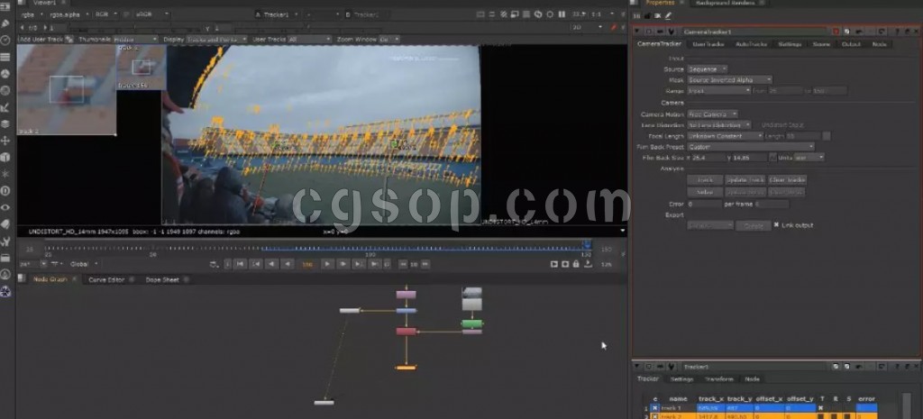Open the Transform nodes arrows icon
923x419 pixels.
(x=5, y=141)
